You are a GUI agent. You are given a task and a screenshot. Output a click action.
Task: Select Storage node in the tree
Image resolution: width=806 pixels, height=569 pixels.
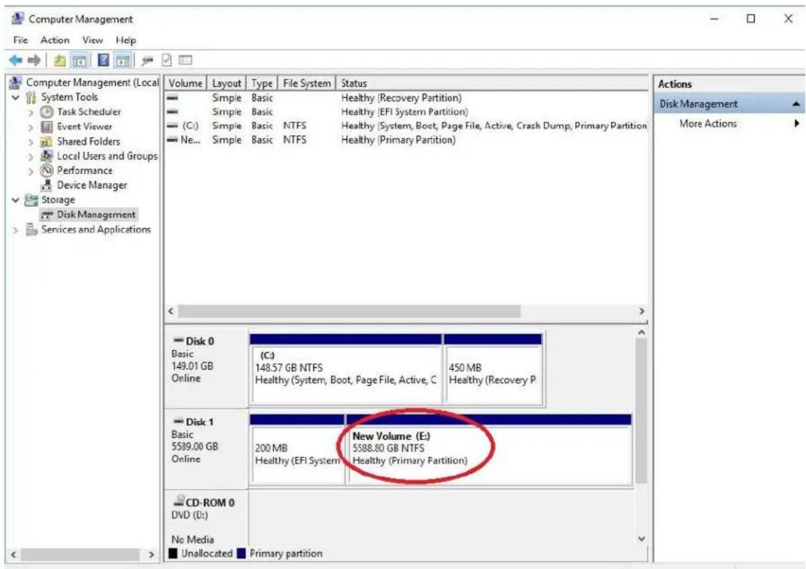tap(58, 200)
